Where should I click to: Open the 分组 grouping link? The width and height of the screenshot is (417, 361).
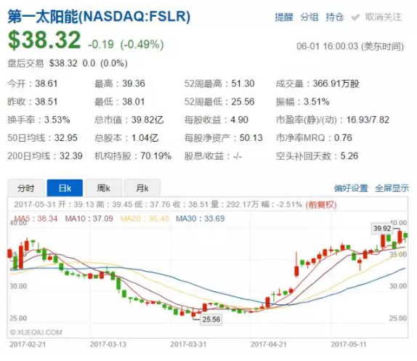tap(309, 17)
